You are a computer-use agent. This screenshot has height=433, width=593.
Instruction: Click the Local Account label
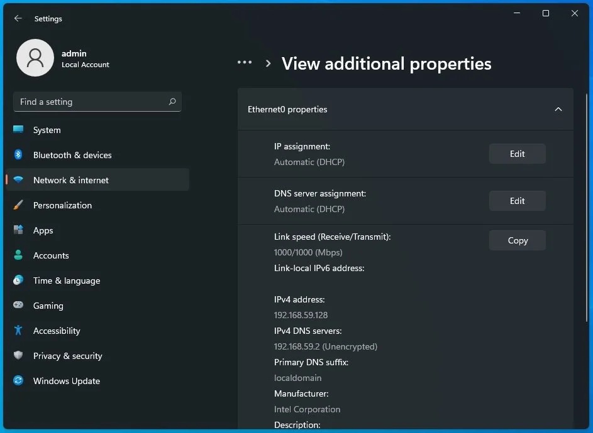coord(86,65)
